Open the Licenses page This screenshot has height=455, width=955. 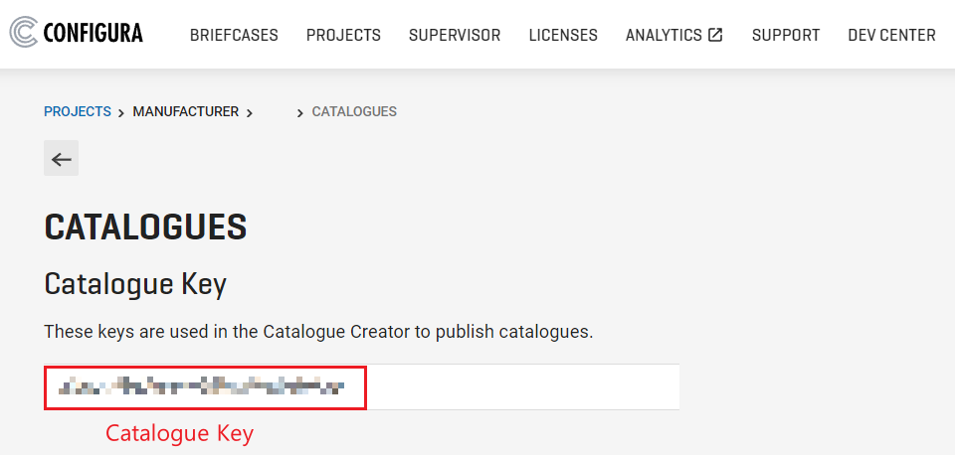click(x=563, y=36)
